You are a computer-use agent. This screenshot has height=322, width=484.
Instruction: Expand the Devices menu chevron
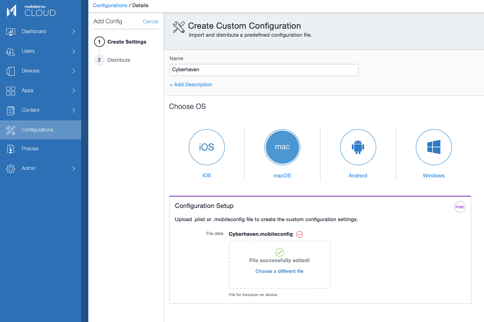click(x=74, y=71)
